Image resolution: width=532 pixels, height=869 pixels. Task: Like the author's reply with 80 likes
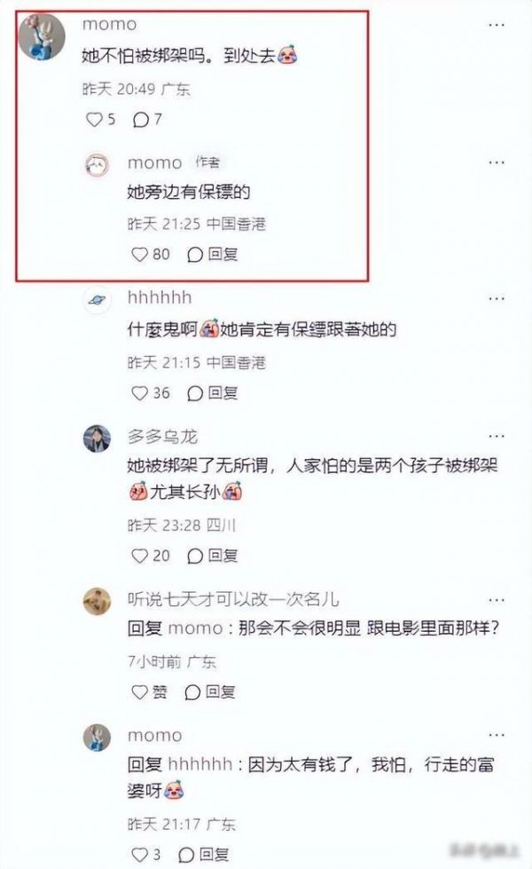coord(150,255)
